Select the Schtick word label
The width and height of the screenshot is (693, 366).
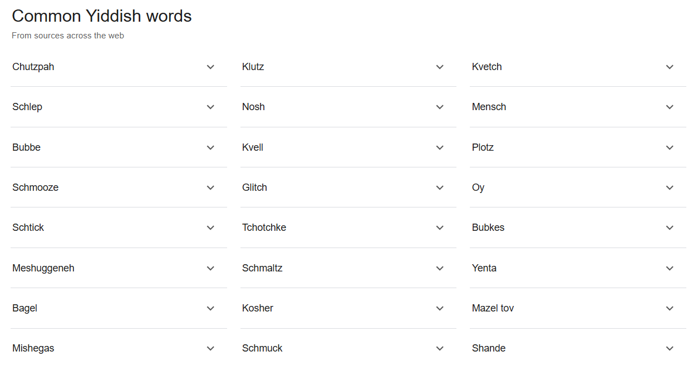pos(28,227)
